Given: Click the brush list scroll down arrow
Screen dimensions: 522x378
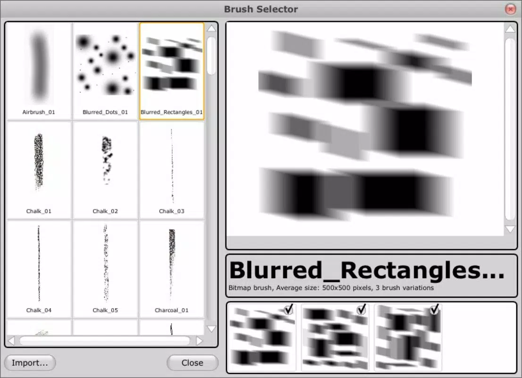Looking at the screenshot, I should click(211, 329).
